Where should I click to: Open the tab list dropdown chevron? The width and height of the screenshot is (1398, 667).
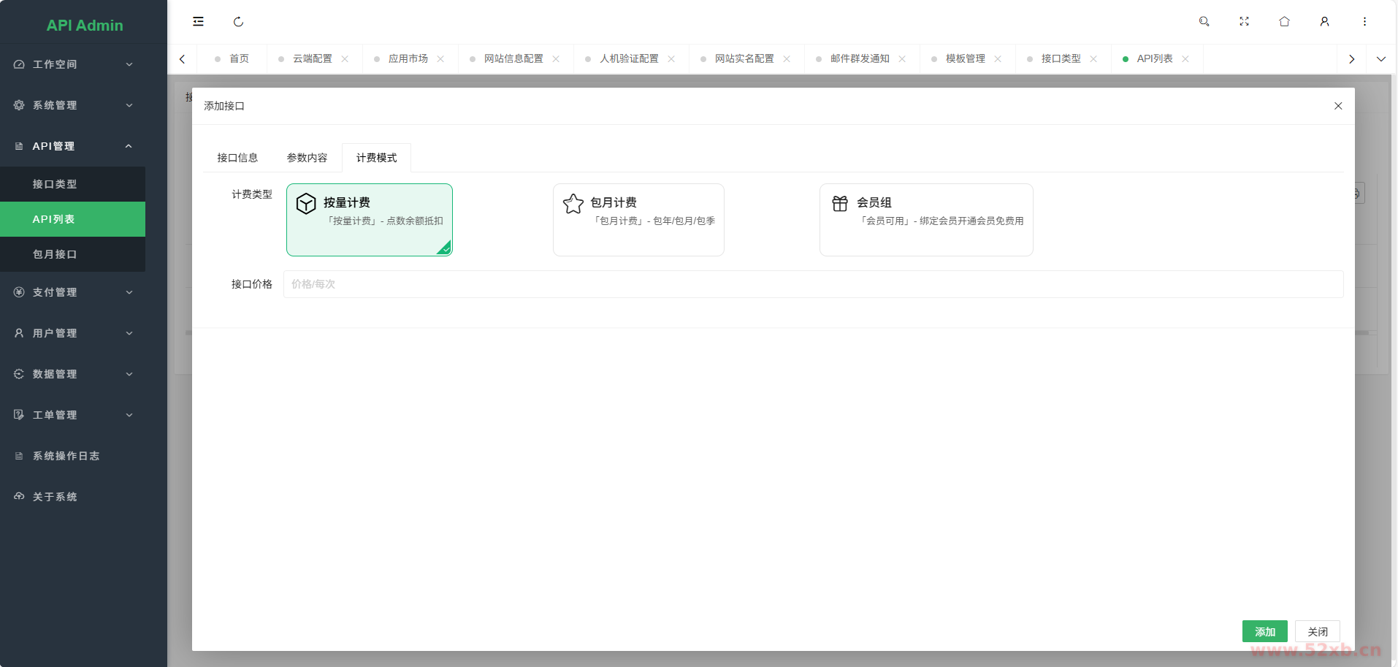(x=1380, y=59)
